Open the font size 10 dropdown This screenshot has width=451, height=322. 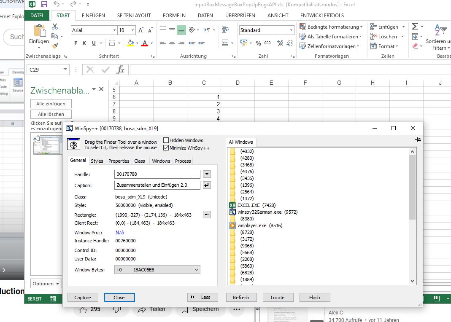click(x=132, y=30)
